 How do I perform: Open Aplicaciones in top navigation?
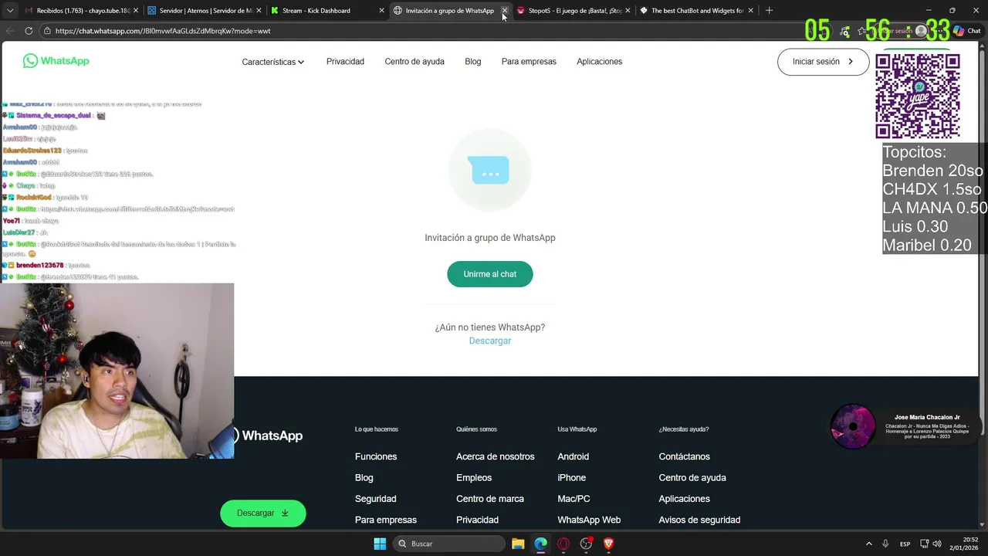(x=599, y=62)
